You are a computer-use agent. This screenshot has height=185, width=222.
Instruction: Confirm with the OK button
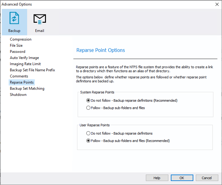182,178
